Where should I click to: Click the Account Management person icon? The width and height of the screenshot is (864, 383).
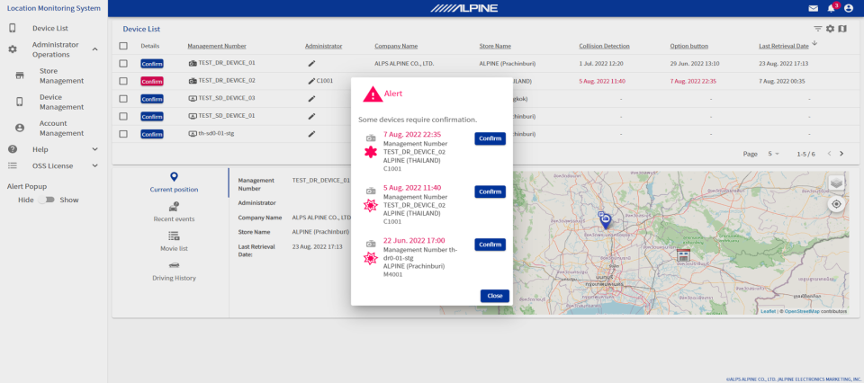point(20,128)
